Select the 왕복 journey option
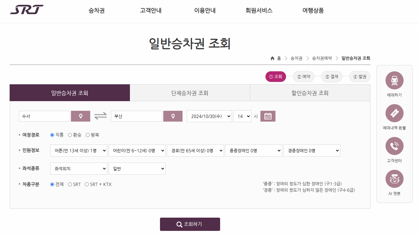 pos(88,135)
